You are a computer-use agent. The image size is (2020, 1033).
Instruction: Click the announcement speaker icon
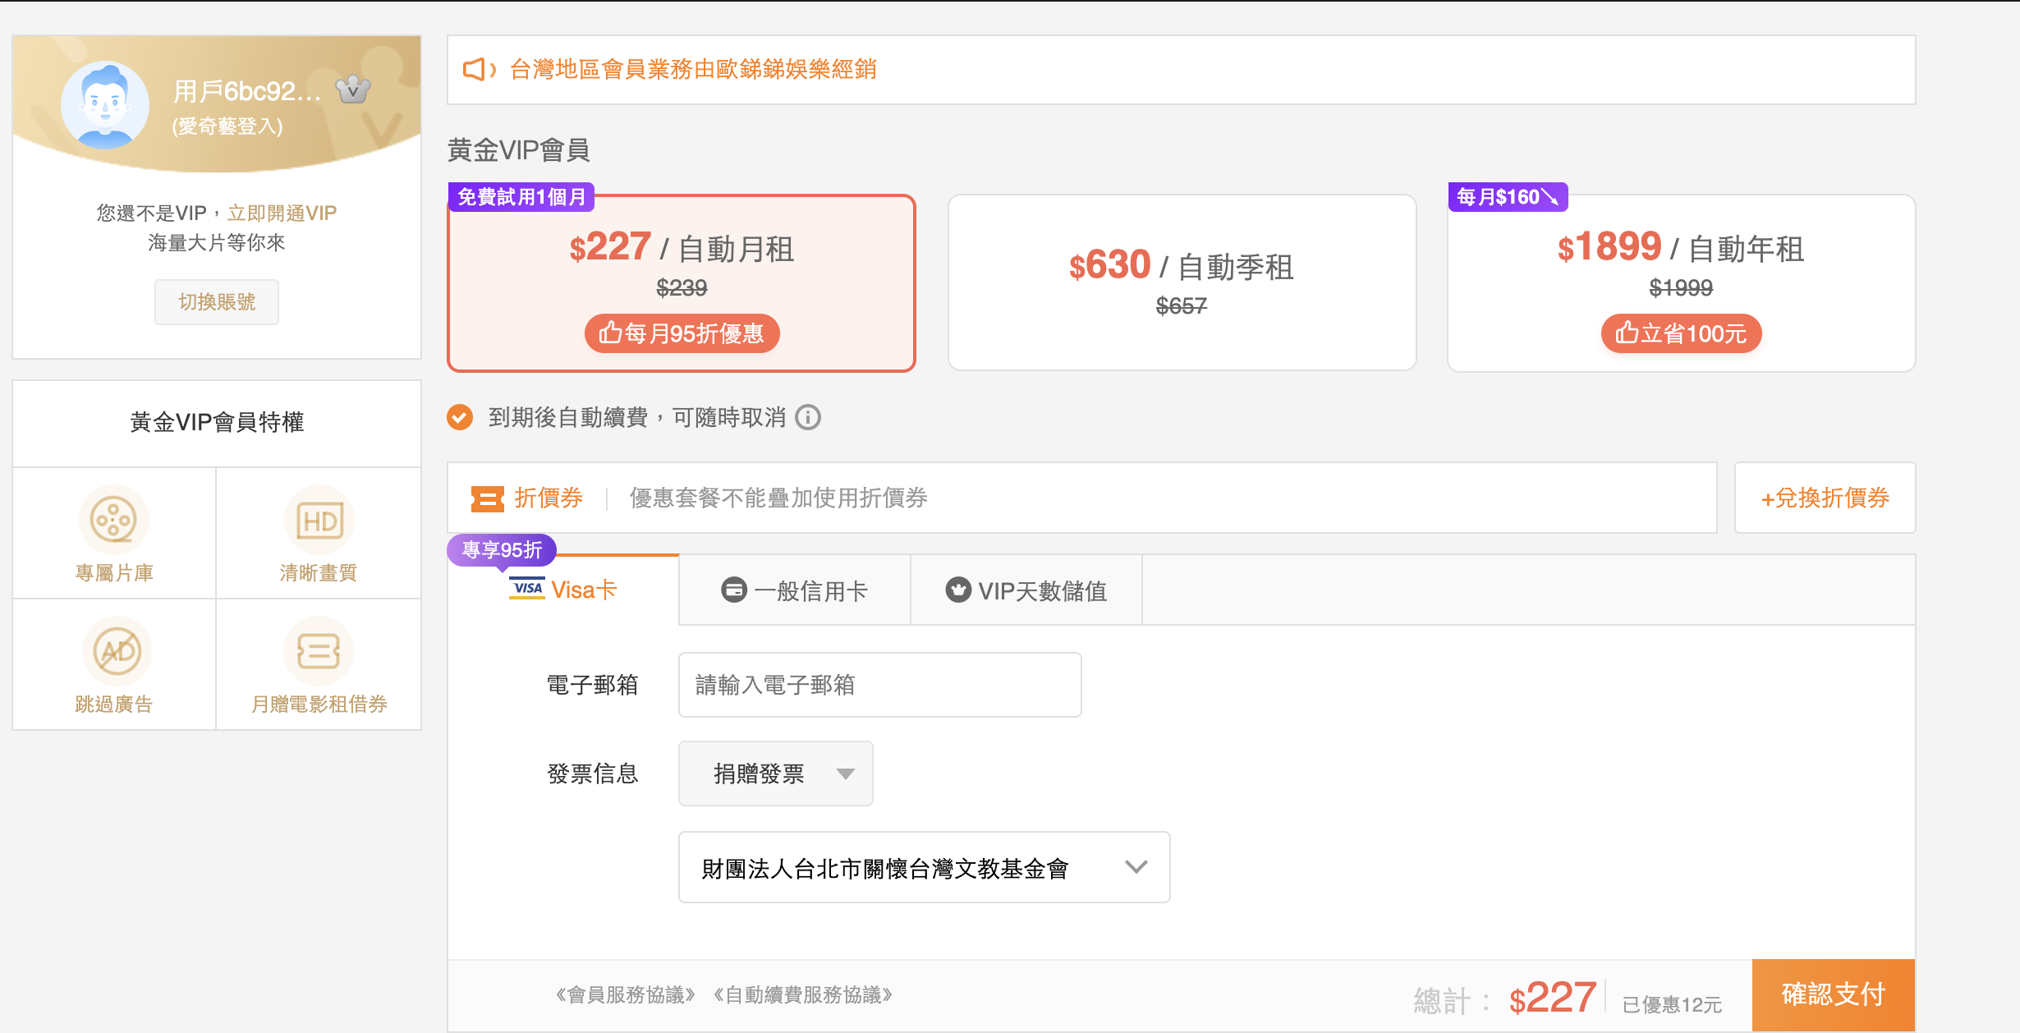point(480,70)
